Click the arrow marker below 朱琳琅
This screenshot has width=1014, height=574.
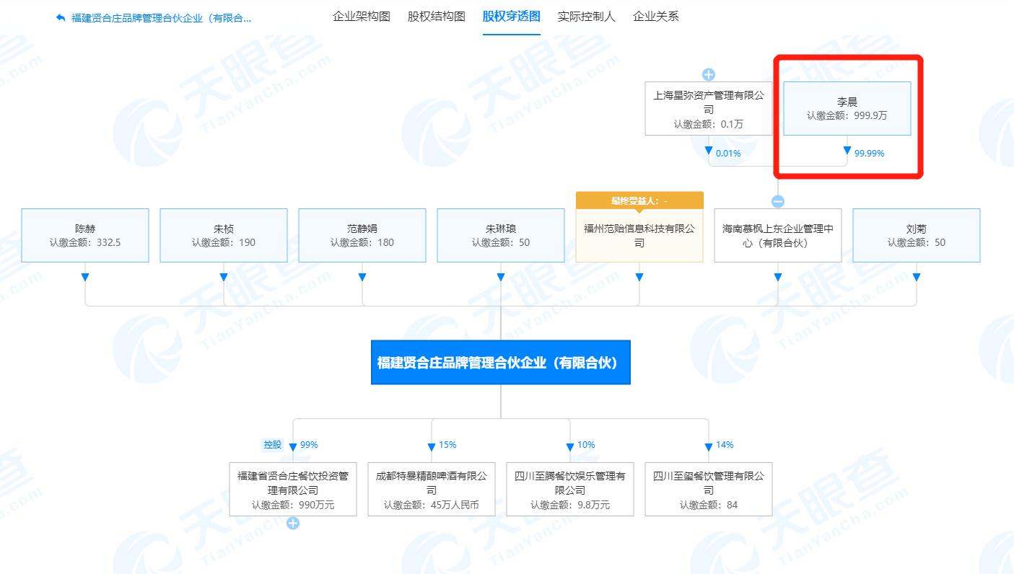click(501, 277)
